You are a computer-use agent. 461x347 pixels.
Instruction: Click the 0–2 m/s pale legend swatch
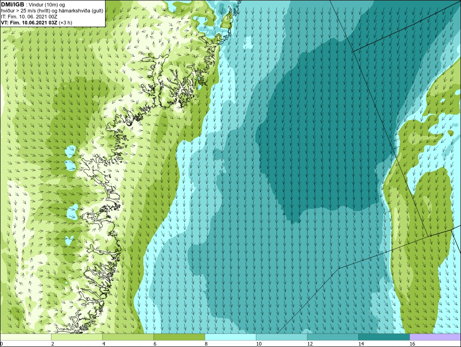(26, 337)
